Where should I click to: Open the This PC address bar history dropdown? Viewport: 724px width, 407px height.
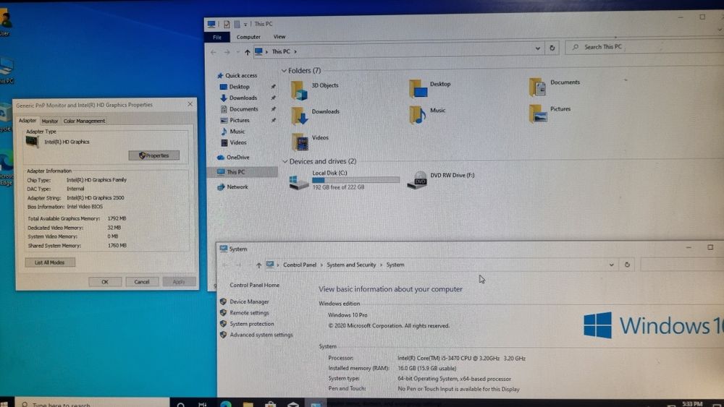(x=537, y=48)
